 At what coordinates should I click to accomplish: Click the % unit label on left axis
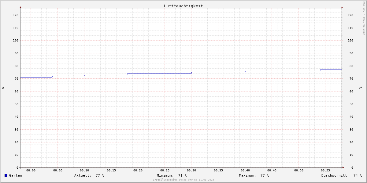point(3,88)
